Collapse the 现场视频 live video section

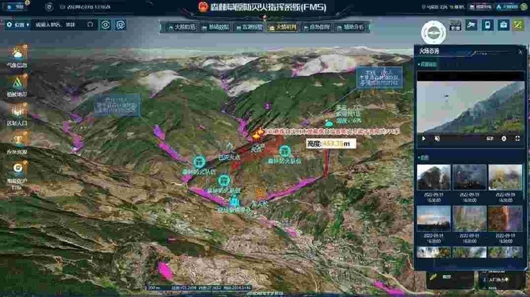pos(428,64)
